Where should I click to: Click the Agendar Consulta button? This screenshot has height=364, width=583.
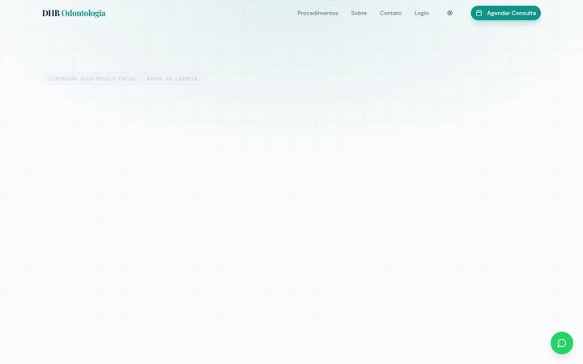point(505,13)
